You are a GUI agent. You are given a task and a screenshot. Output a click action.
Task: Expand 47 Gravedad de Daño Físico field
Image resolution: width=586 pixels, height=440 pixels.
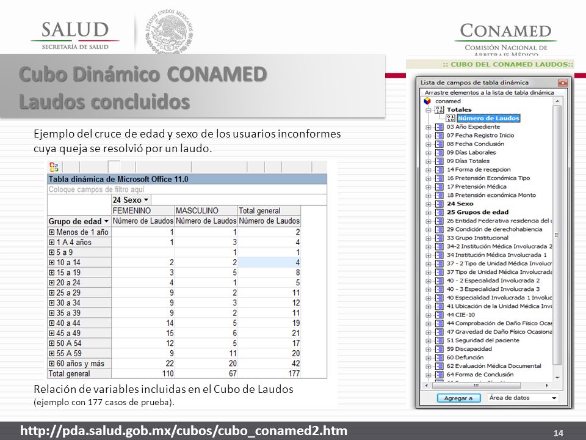click(x=429, y=332)
